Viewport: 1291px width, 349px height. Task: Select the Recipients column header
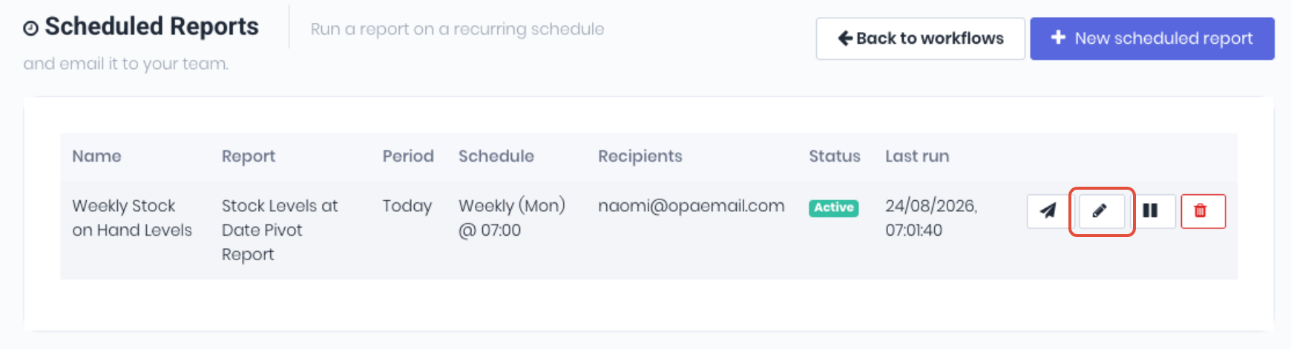point(640,156)
